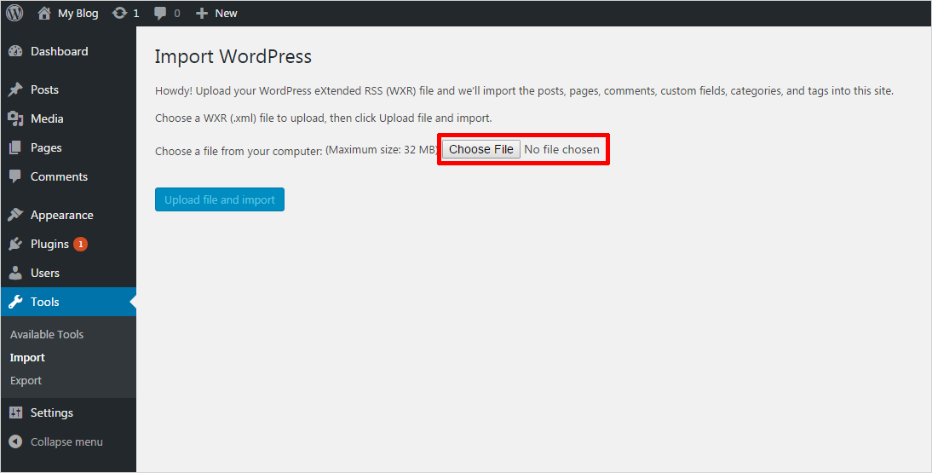Open Comments in the sidebar
The width and height of the screenshot is (932, 473).
[59, 176]
